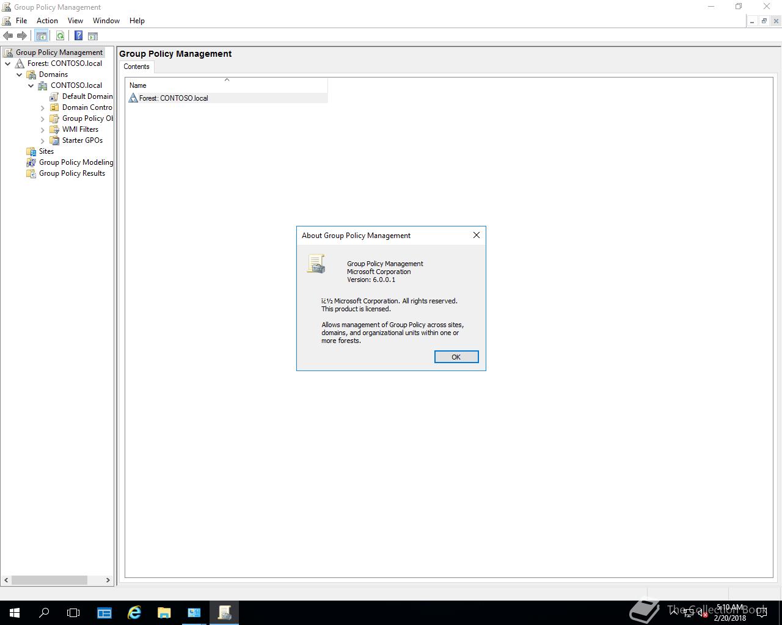
Task: Close the About Group Policy Management dialog
Action: point(477,235)
